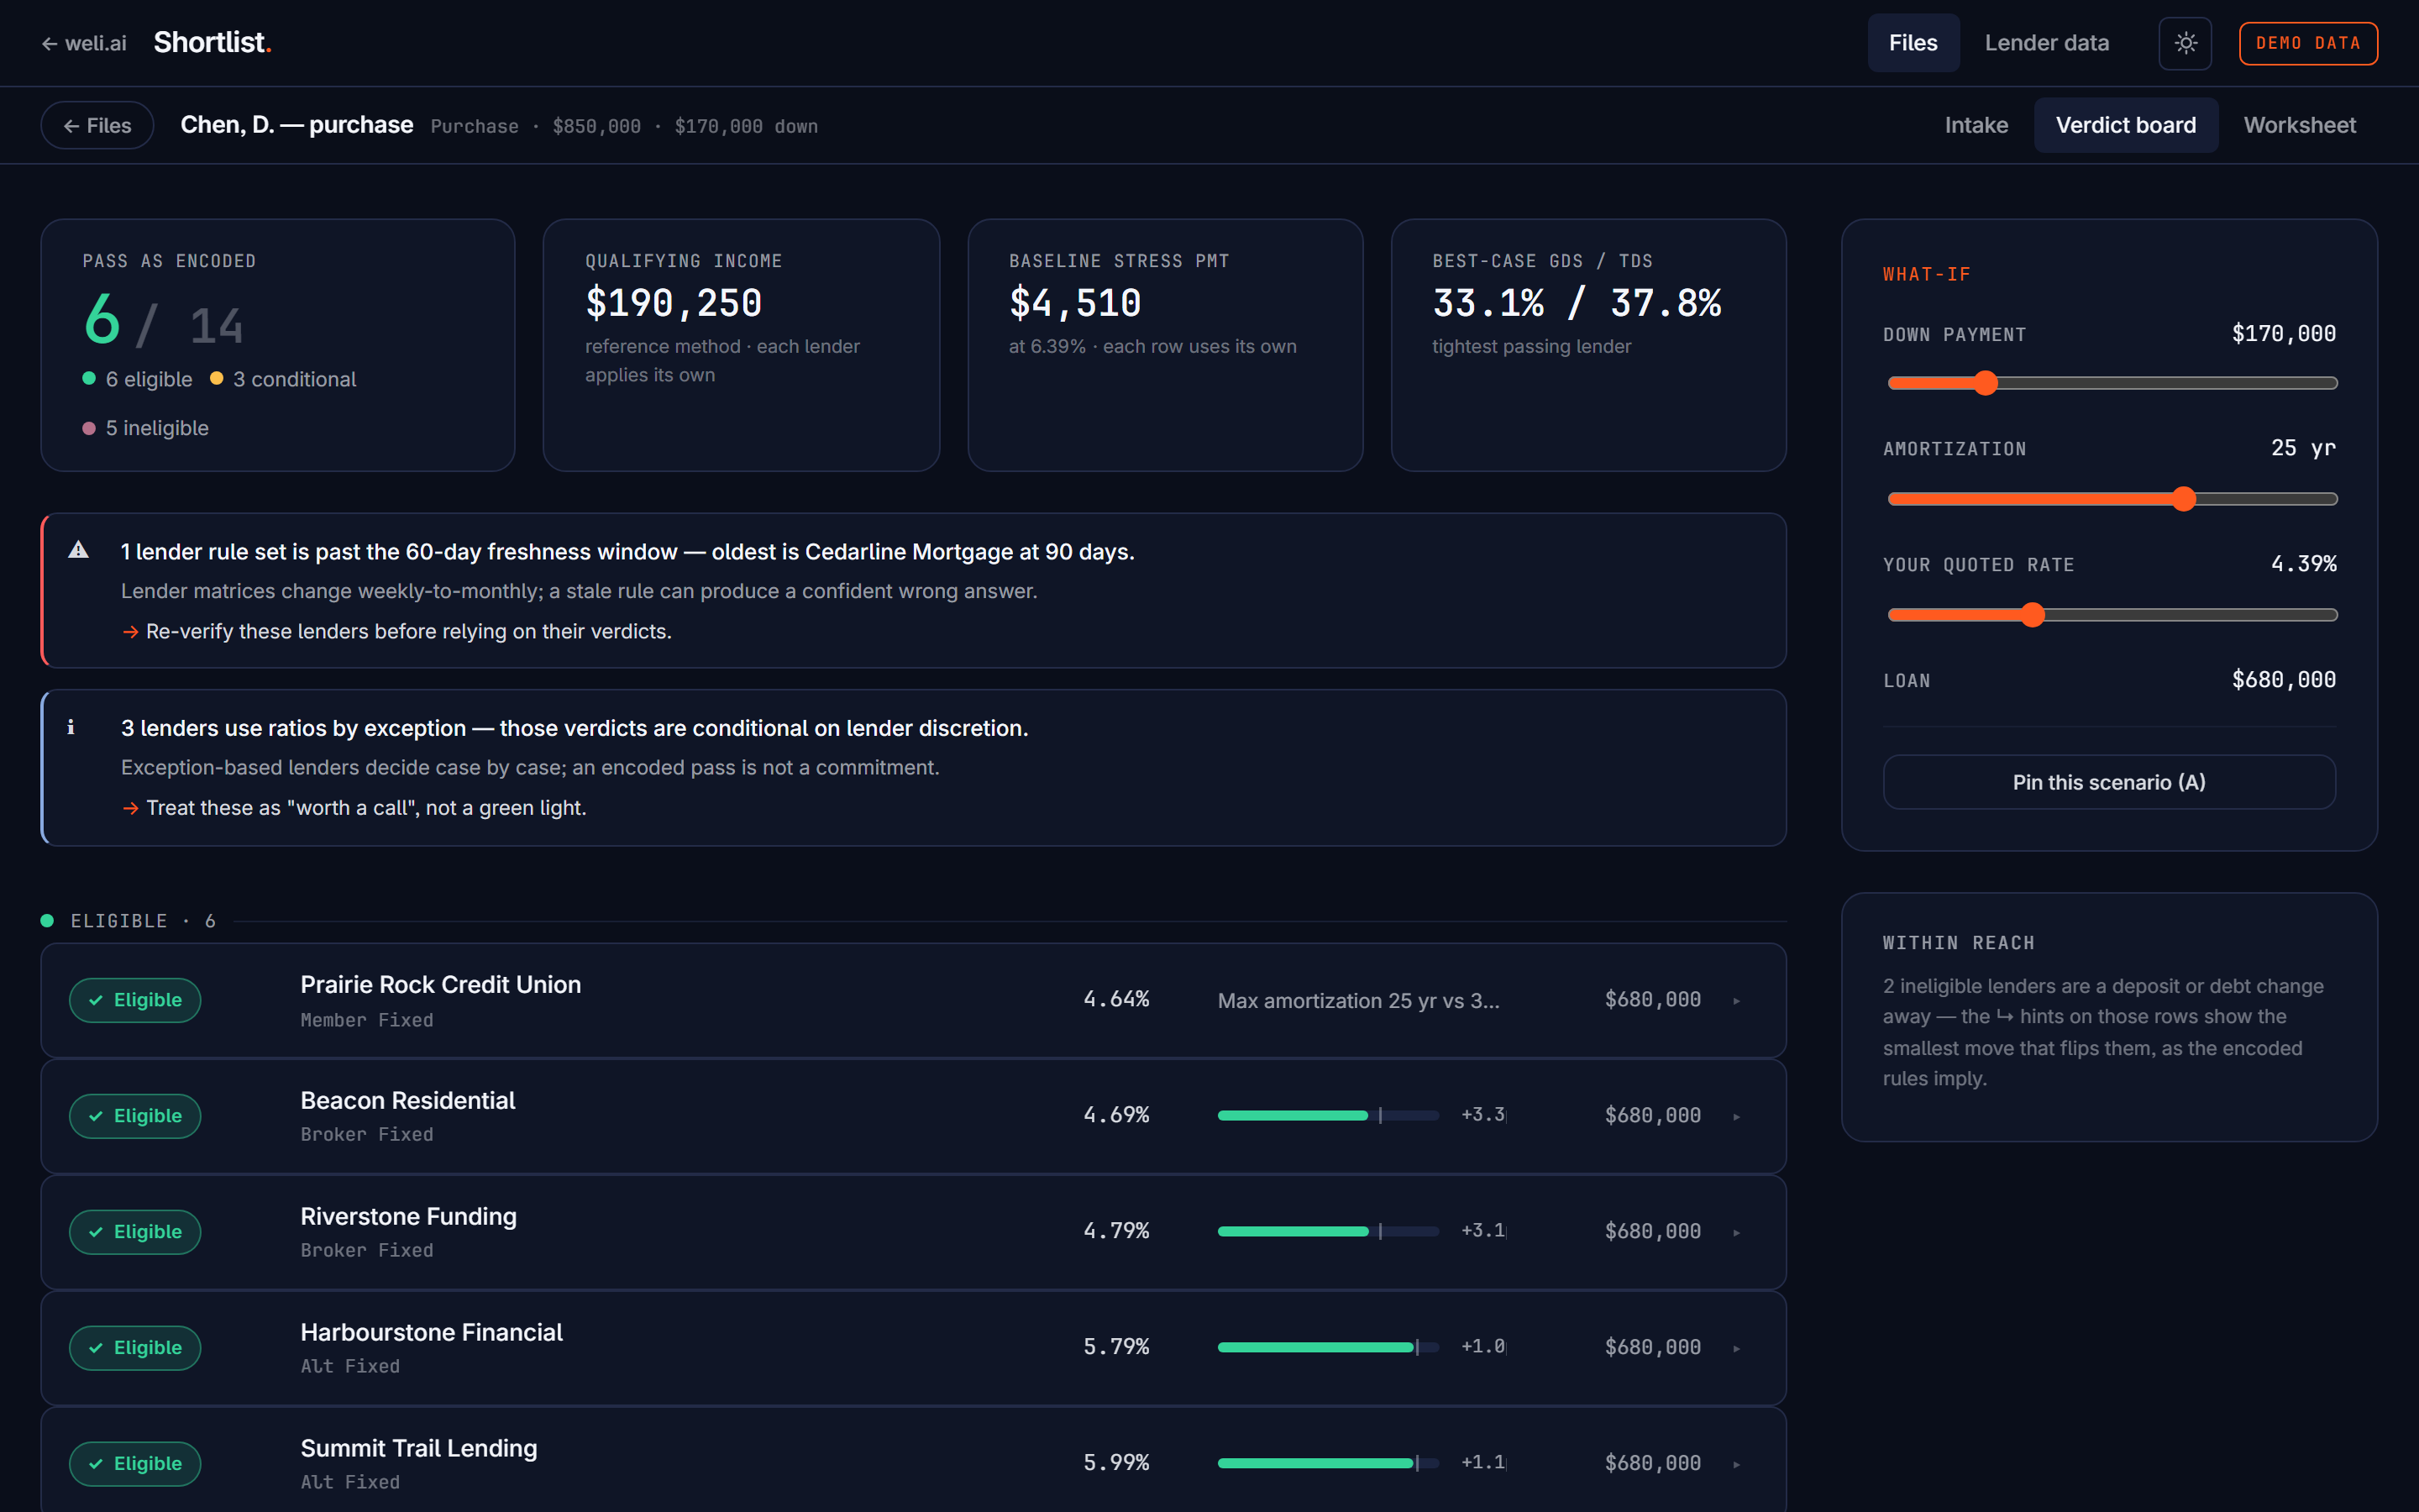Click the Prairie Rock Credit Union lender name
Viewport: 2419px width, 1512px height.
pos(441,984)
